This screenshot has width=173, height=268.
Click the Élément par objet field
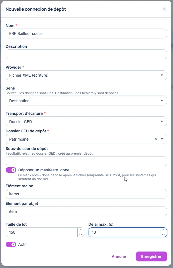tap(86, 211)
